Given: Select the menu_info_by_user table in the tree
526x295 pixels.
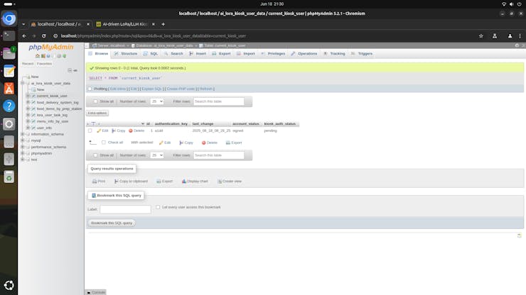Looking at the screenshot, I should (53, 121).
